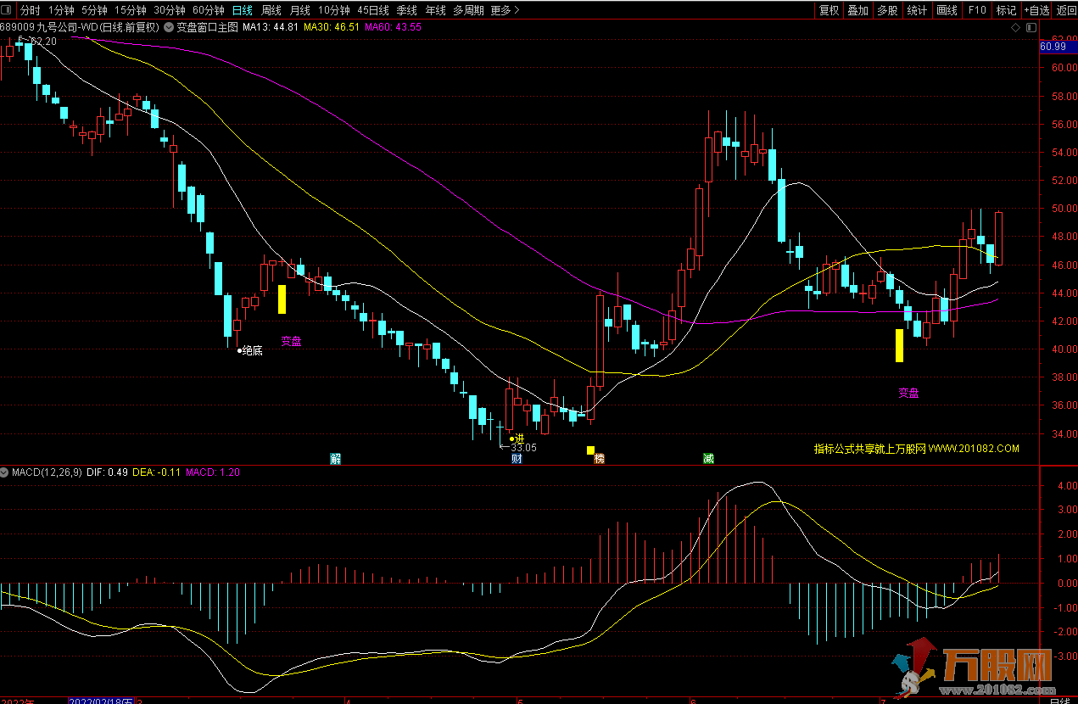Click the MA60: 43.55 label
This screenshot has width=1078, height=704.
(x=393, y=27)
